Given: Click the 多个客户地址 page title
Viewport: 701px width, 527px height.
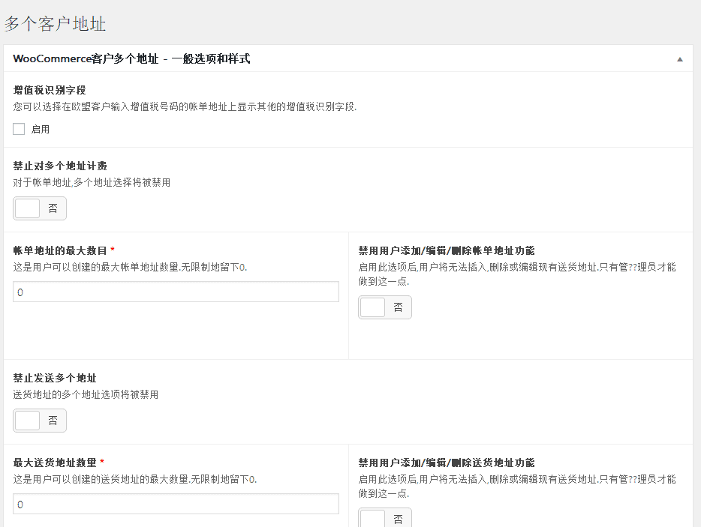Looking at the screenshot, I should click(x=55, y=24).
